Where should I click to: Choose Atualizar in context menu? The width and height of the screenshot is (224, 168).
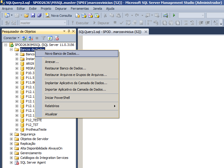click(x=77, y=114)
